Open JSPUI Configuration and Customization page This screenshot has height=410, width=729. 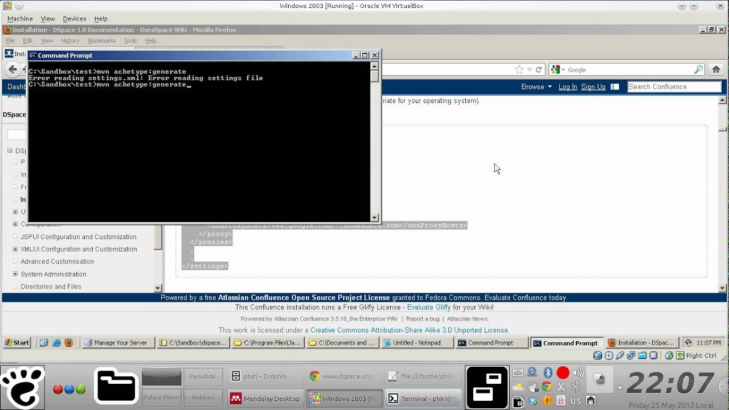[x=79, y=237]
